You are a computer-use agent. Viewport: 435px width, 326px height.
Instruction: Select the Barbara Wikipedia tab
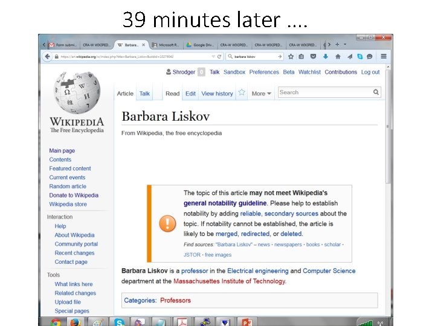point(131,45)
